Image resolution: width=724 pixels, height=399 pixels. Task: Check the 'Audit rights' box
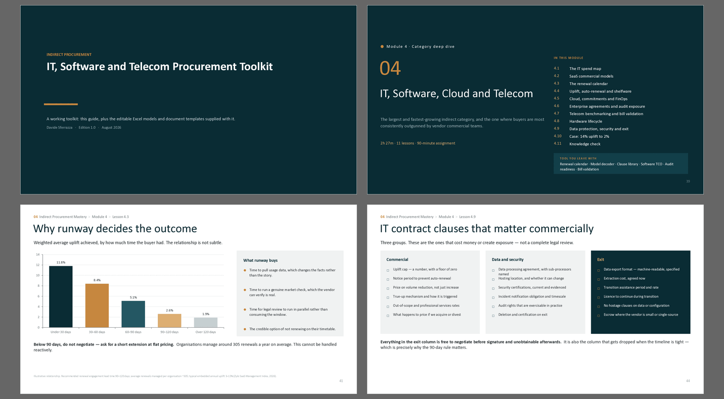[x=493, y=307]
